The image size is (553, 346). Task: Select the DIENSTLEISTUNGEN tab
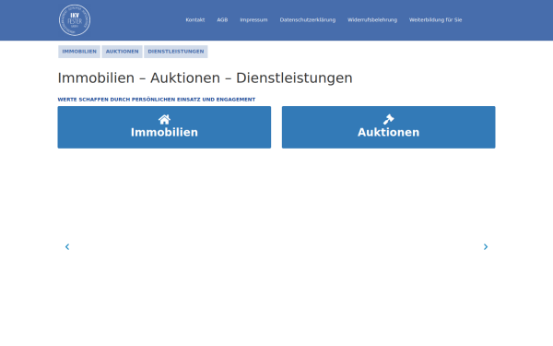[x=176, y=52]
